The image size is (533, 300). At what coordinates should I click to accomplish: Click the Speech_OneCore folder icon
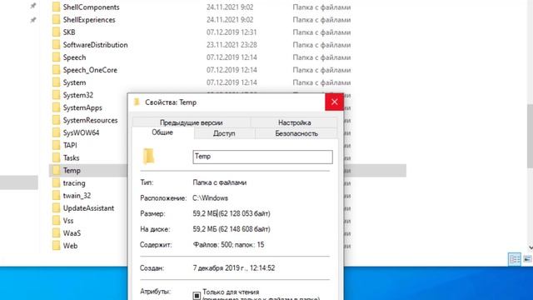56,70
